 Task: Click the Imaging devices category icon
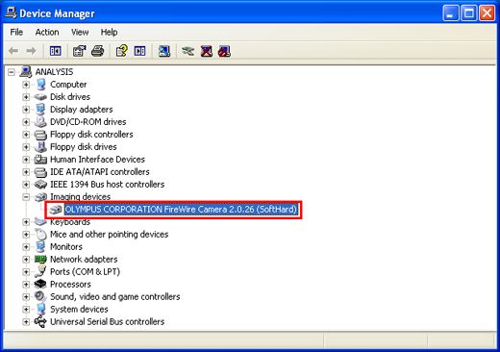click(40, 197)
